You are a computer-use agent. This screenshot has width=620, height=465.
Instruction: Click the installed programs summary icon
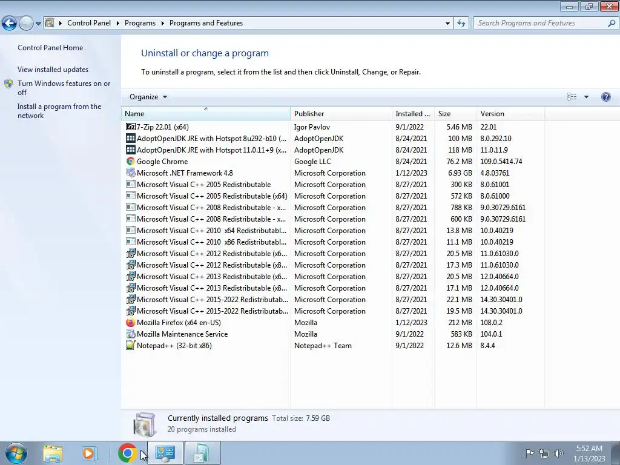point(144,424)
